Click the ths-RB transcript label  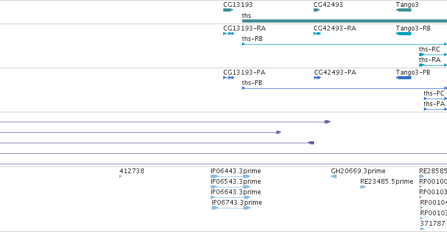252,39
